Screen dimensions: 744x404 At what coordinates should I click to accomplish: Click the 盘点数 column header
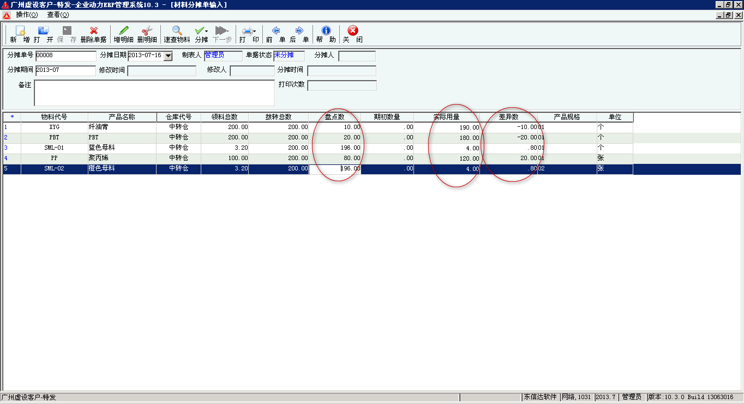point(334,117)
